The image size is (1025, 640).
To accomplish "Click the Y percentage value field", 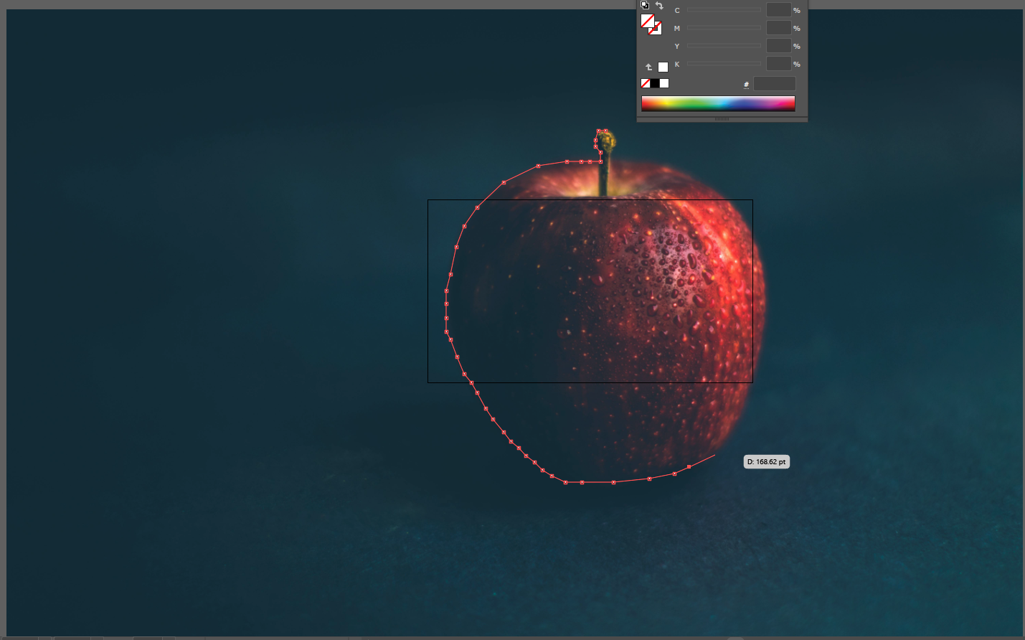I will point(778,45).
